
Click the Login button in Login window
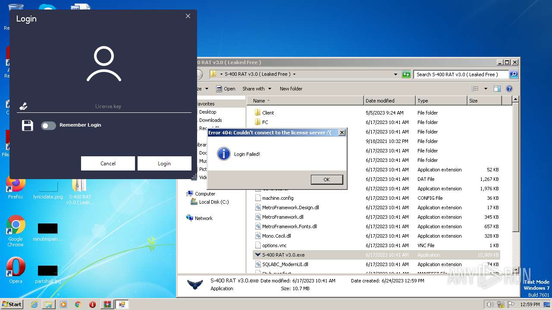(x=164, y=164)
